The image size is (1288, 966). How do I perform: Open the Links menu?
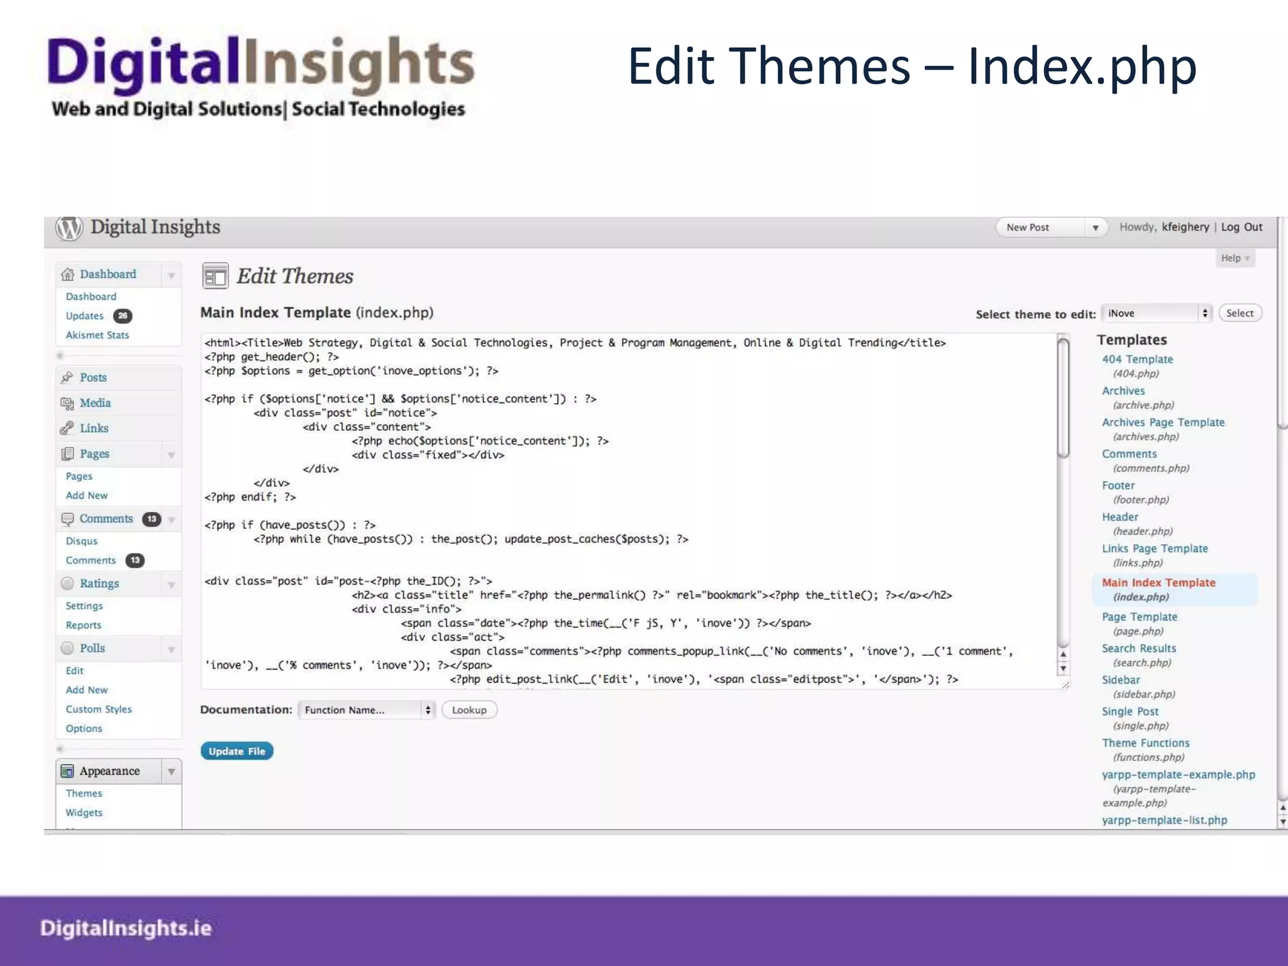tap(94, 428)
